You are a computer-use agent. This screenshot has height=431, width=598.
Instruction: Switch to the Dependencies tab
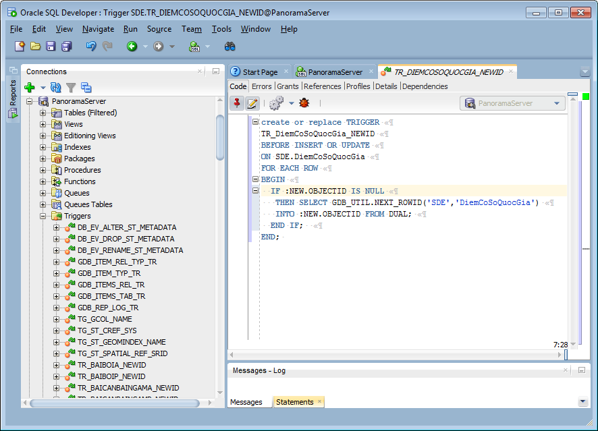425,86
